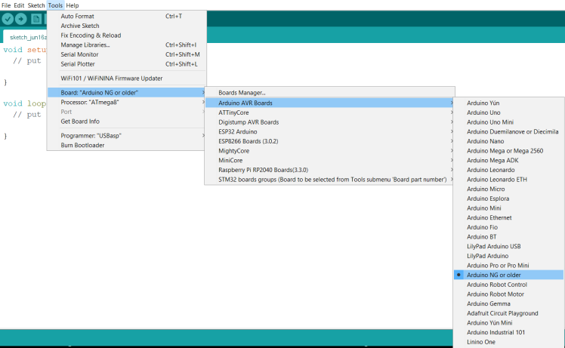The height and width of the screenshot is (348, 565).
Task: Select Get Board Info
Action: pos(127,122)
